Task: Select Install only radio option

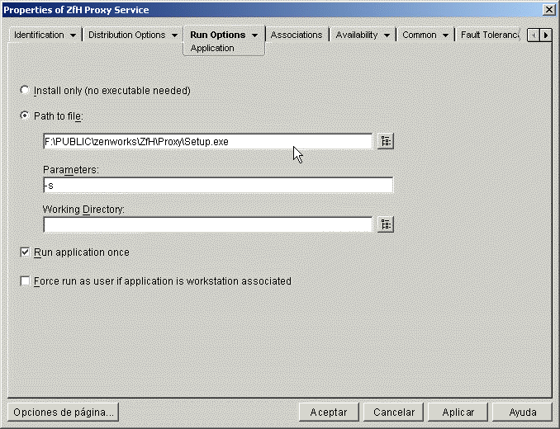Action: coord(24,90)
